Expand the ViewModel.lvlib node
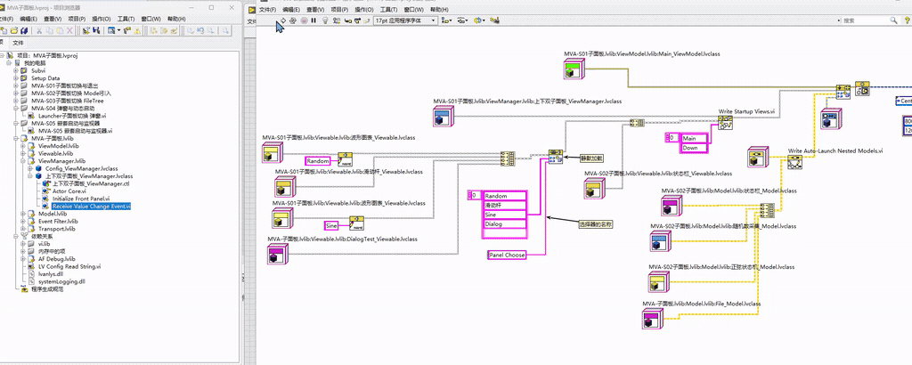The height and width of the screenshot is (365, 912). click(23, 146)
